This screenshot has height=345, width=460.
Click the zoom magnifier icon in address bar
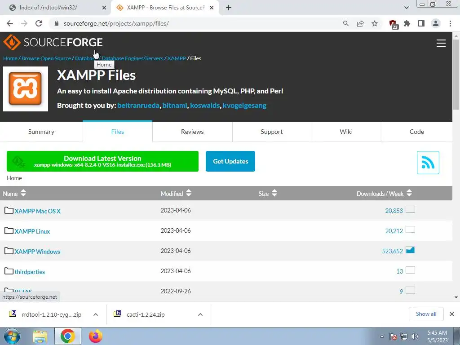click(346, 23)
